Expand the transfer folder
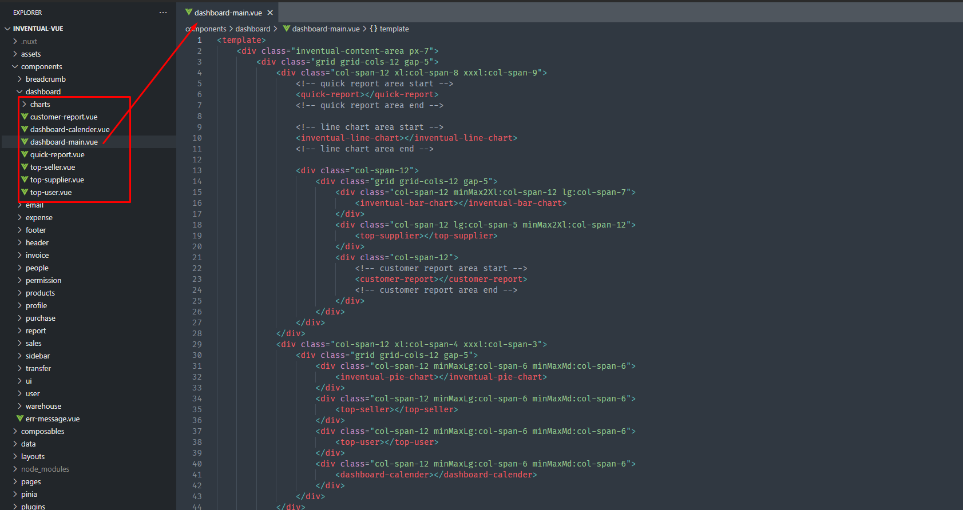Screen dimensions: 963x510 (x=20, y=368)
